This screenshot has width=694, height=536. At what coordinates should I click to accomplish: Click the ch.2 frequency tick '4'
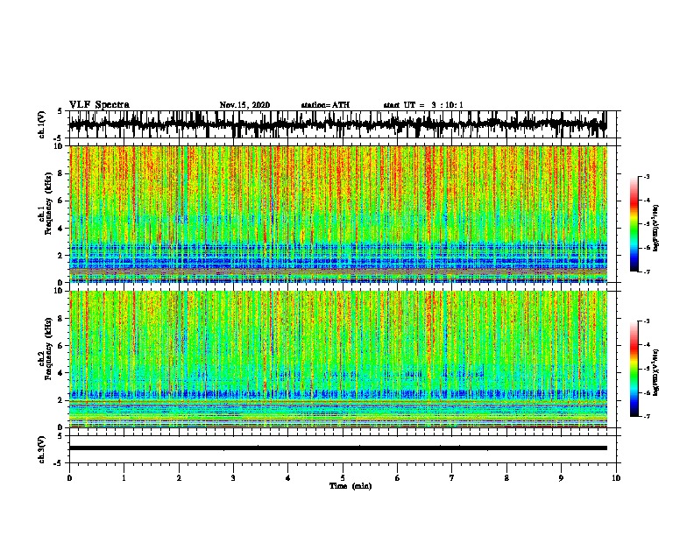tap(60, 373)
